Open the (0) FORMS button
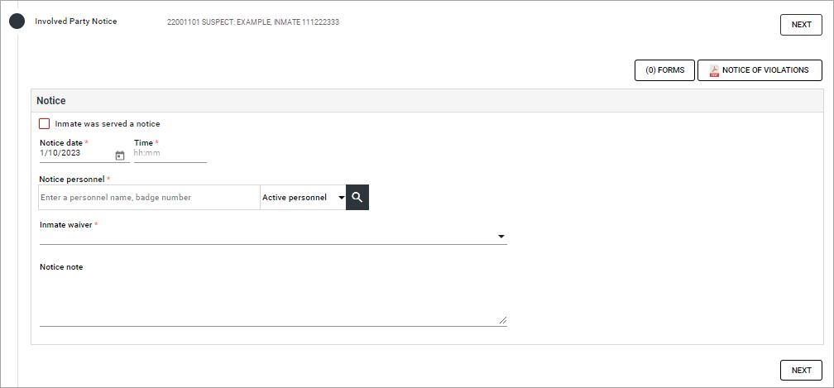 664,70
